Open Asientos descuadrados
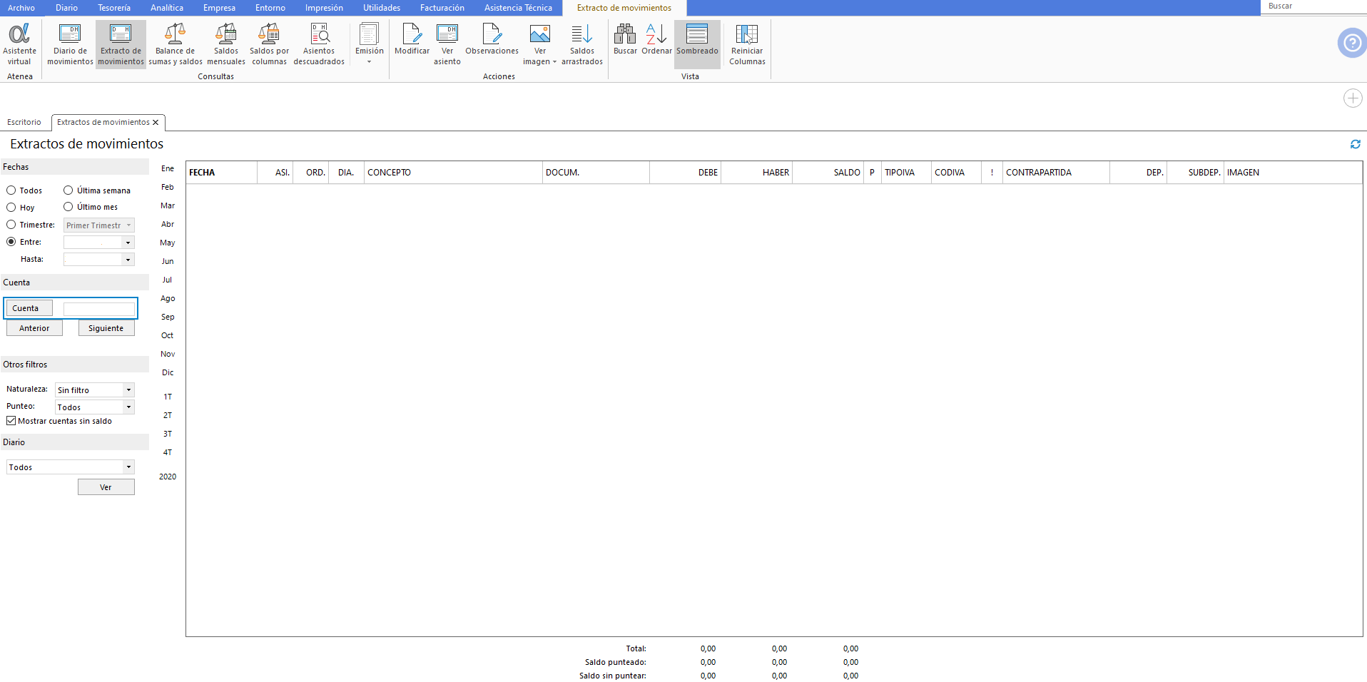 coord(319,44)
